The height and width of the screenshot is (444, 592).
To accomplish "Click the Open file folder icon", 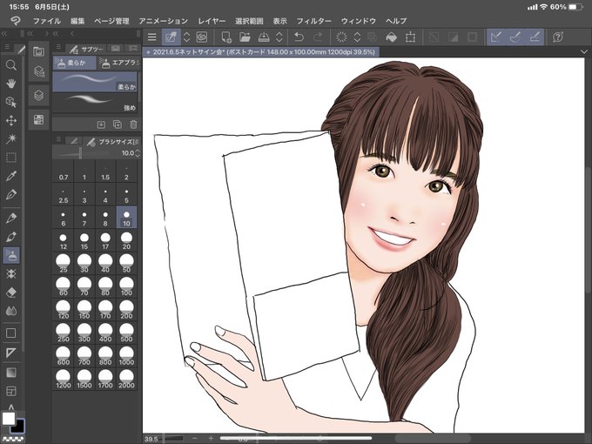I will pyautogui.click(x=245, y=37).
